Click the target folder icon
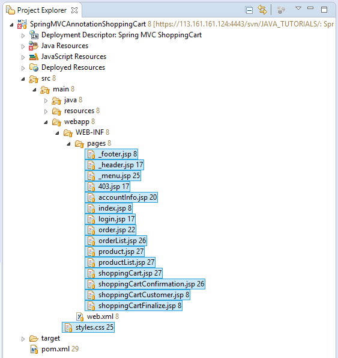The height and width of the screenshot is (358, 338). [x=34, y=338]
